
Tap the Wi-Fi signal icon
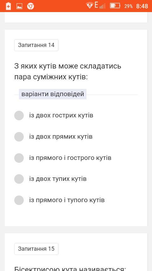[x=90, y=5]
